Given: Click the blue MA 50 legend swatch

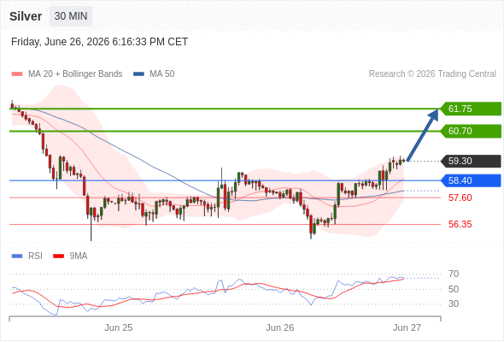Looking at the screenshot, I should coord(138,74).
